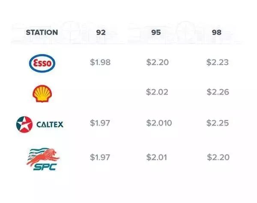Click the SPC lion logo
This screenshot has width=257, height=203.
pyautogui.click(x=42, y=158)
